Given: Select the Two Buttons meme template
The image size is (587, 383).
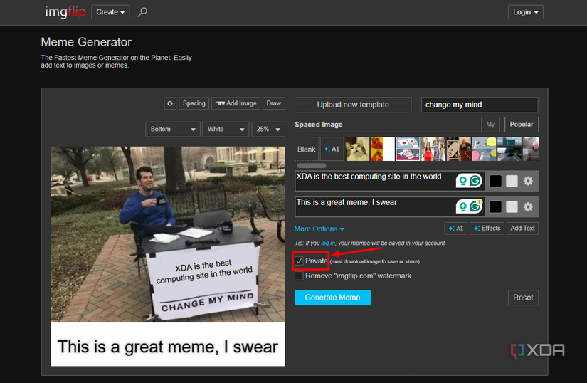Looking at the screenshot, I should pos(408,149).
